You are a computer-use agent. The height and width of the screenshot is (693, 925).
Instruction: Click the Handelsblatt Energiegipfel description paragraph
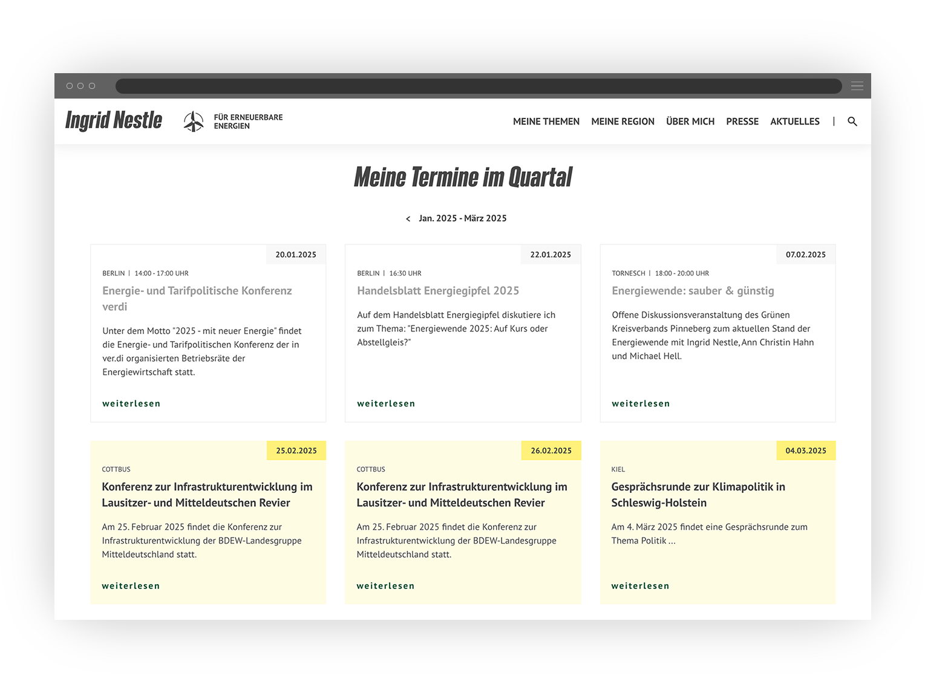456,328
